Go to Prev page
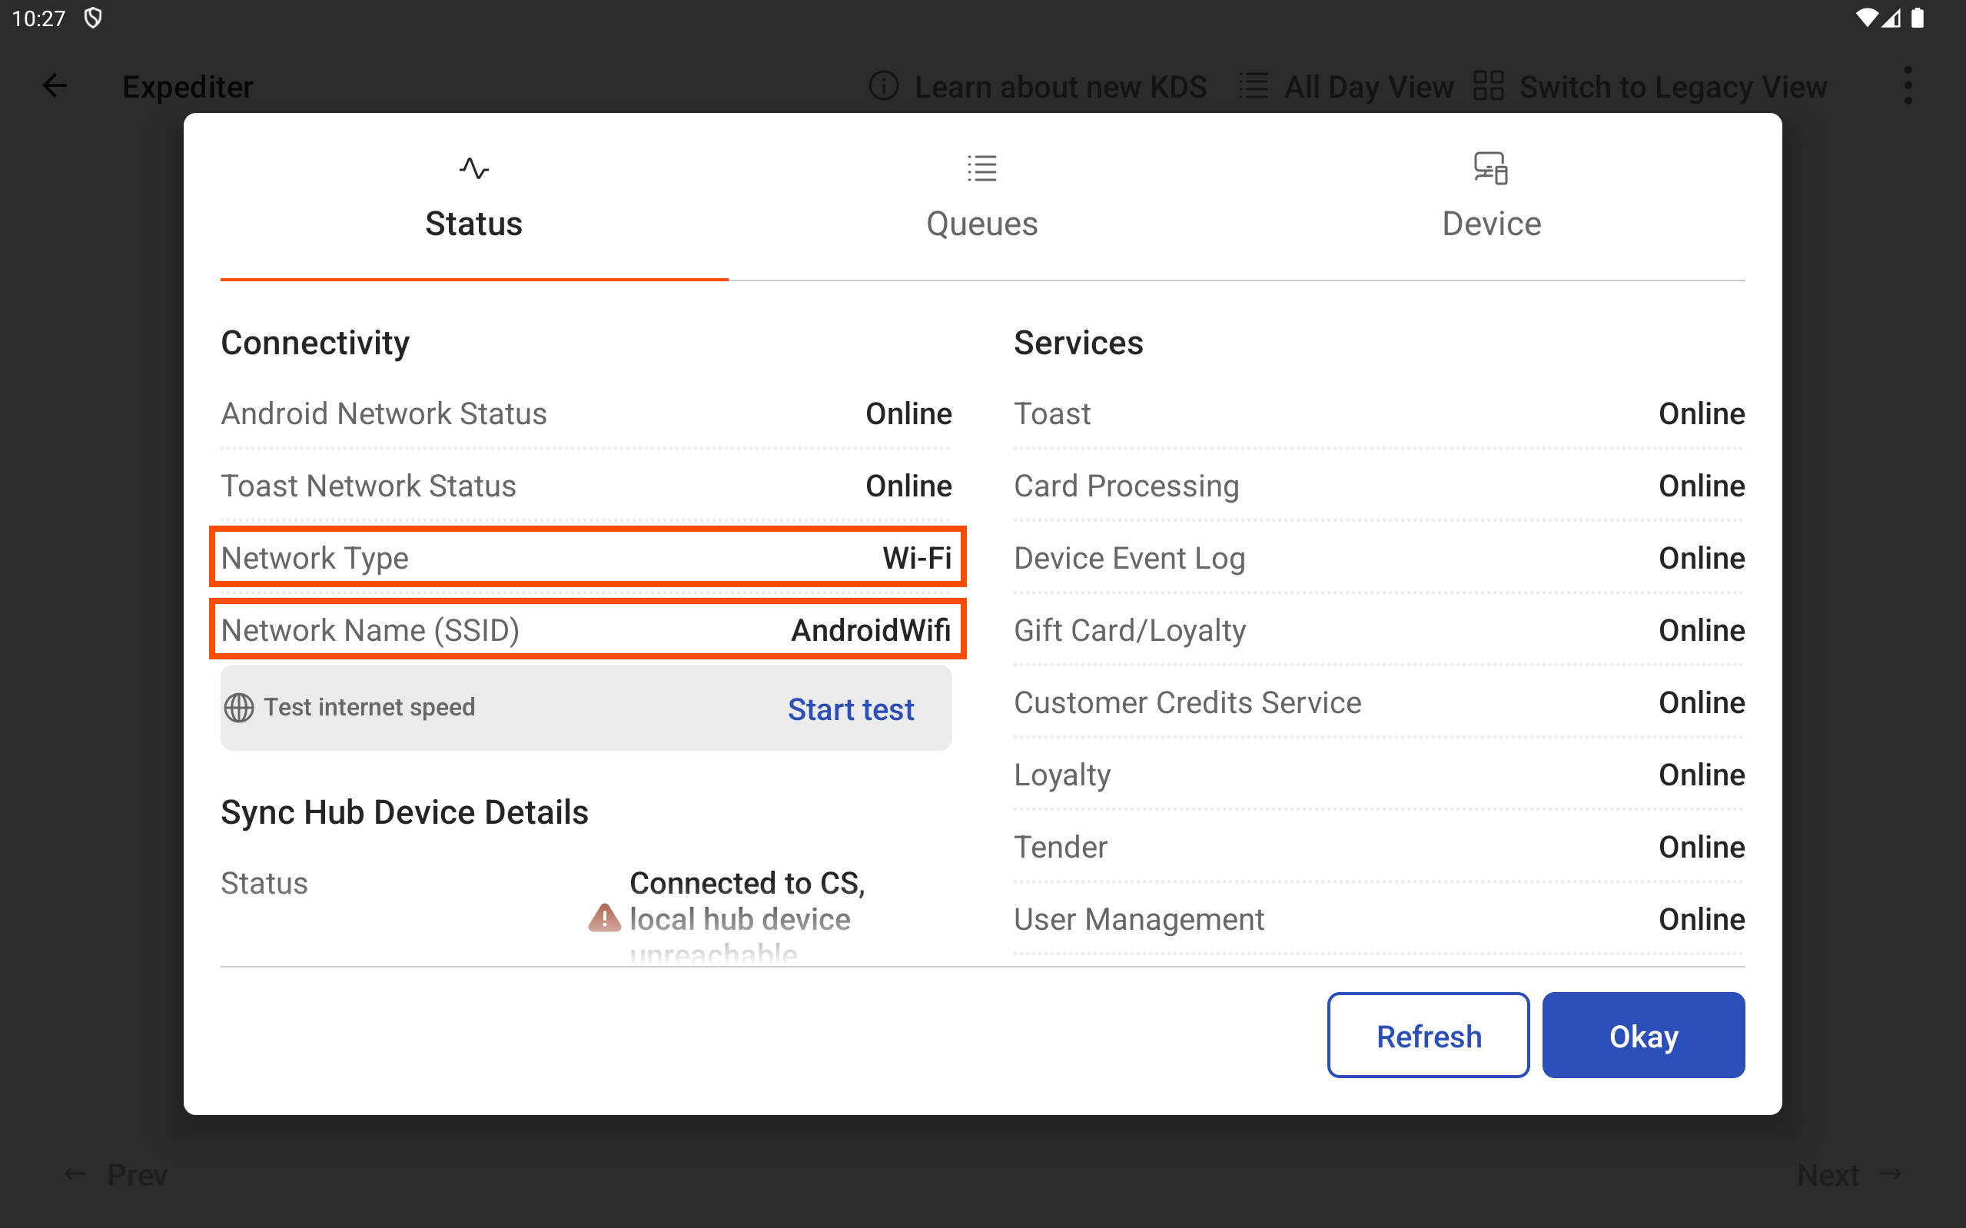This screenshot has width=1966, height=1228. click(x=116, y=1174)
